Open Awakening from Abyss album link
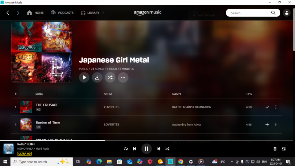Screen dimensions: 295x166 coord(186,125)
